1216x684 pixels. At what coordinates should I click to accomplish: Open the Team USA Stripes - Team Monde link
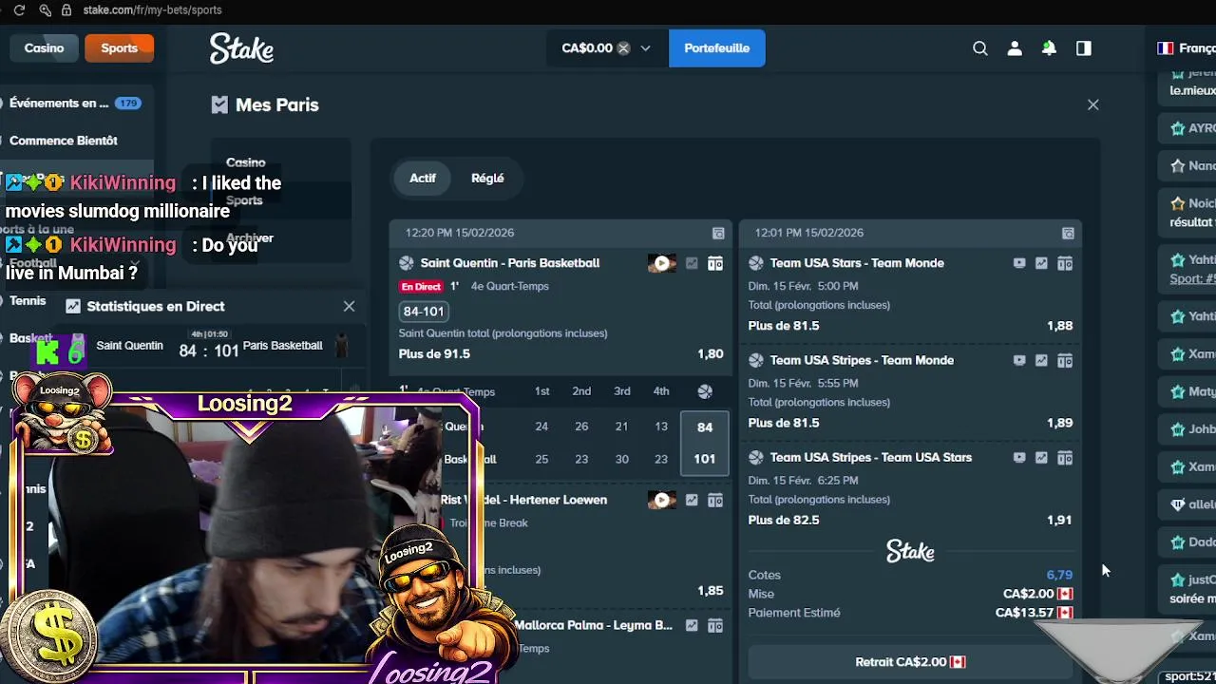(x=862, y=361)
